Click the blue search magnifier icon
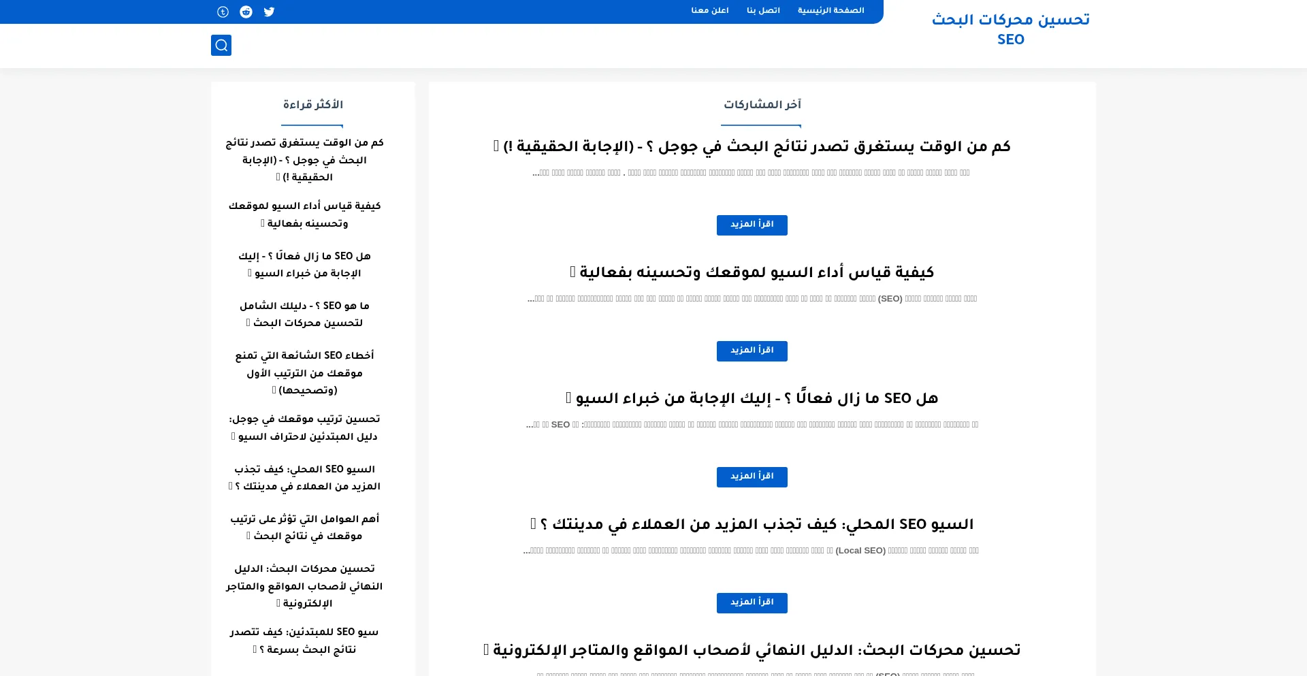Viewport: 1307px width, 676px height. pyautogui.click(x=221, y=45)
